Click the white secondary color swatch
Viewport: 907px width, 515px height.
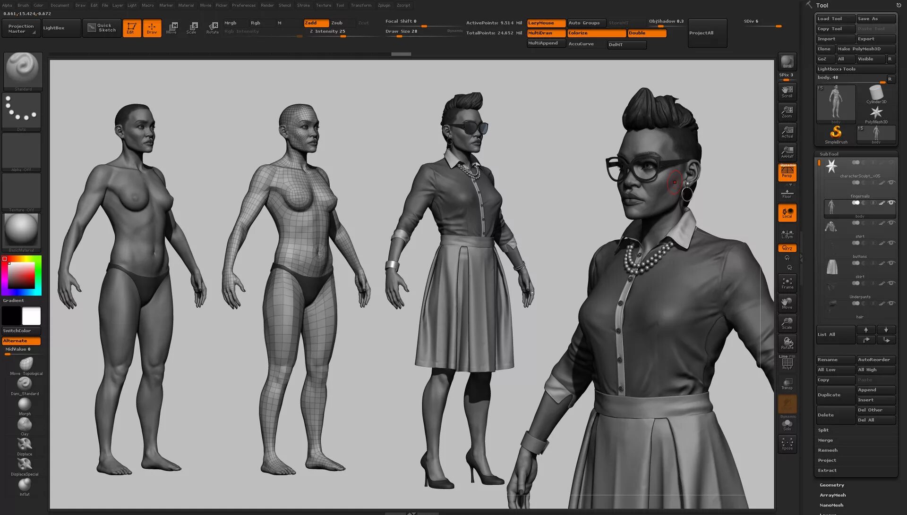(31, 316)
